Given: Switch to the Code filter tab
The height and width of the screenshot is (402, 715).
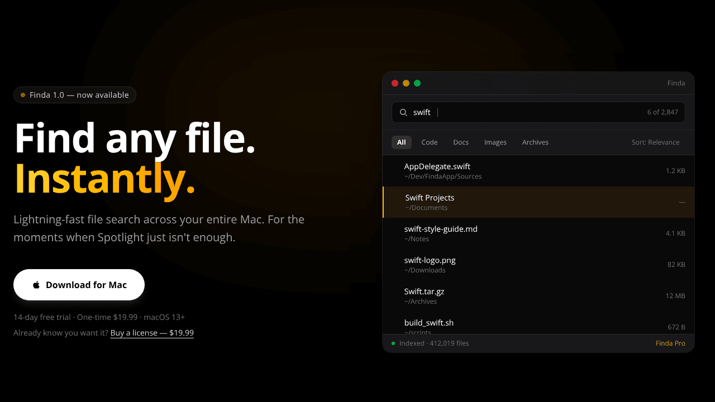Looking at the screenshot, I should (x=430, y=142).
